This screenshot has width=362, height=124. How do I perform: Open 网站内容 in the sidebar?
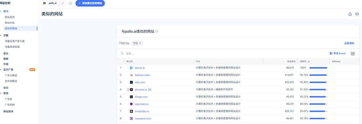[10, 23]
